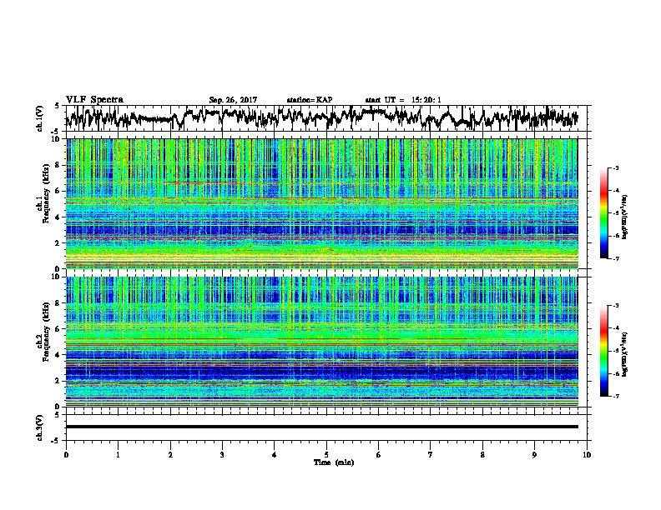Image resolution: width=661 pixels, height=510 pixels.
Task: Click the "-5" tick on ch.1 colorbar
Action: 615,213
